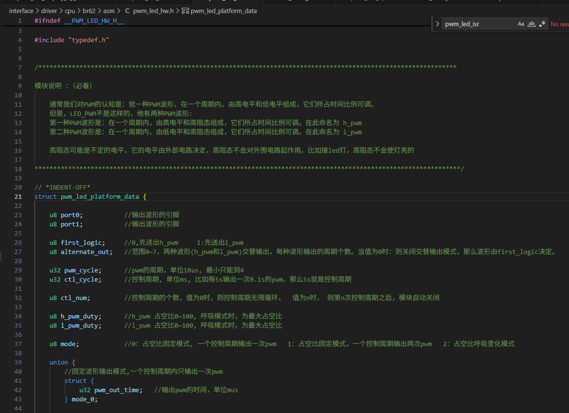
Task: Open the cpu breadcrumb folder
Action: [70, 11]
